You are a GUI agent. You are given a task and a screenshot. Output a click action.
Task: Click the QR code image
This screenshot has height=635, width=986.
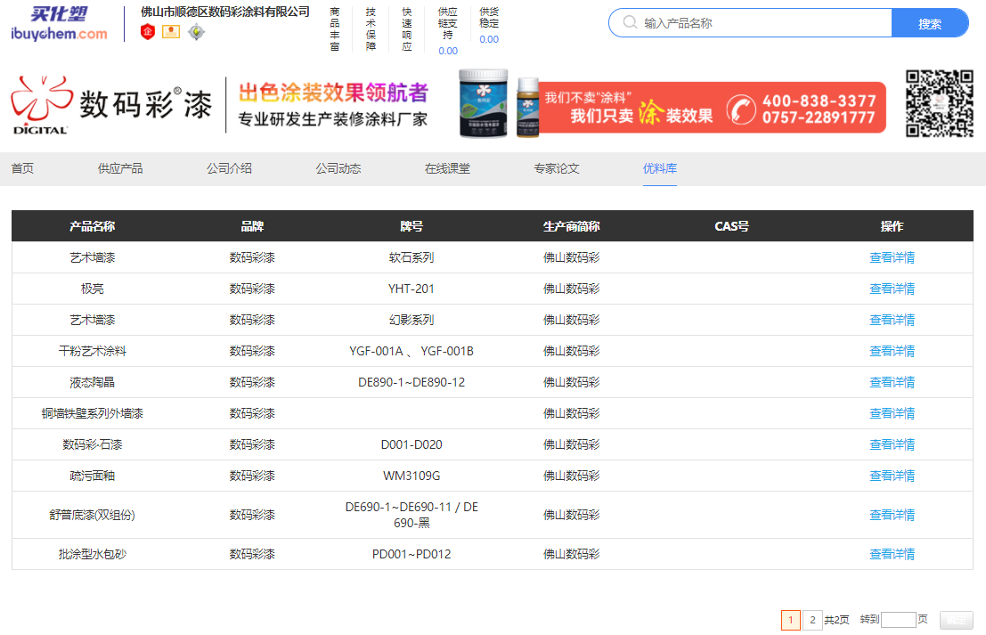(940, 103)
